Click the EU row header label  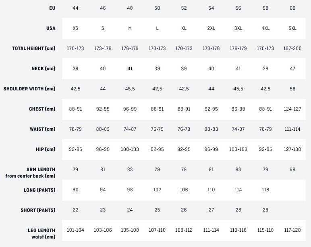52,8
